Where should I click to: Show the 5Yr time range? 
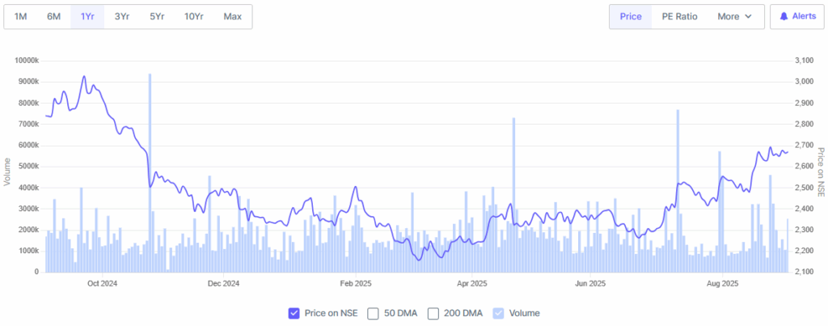click(x=157, y=16)
